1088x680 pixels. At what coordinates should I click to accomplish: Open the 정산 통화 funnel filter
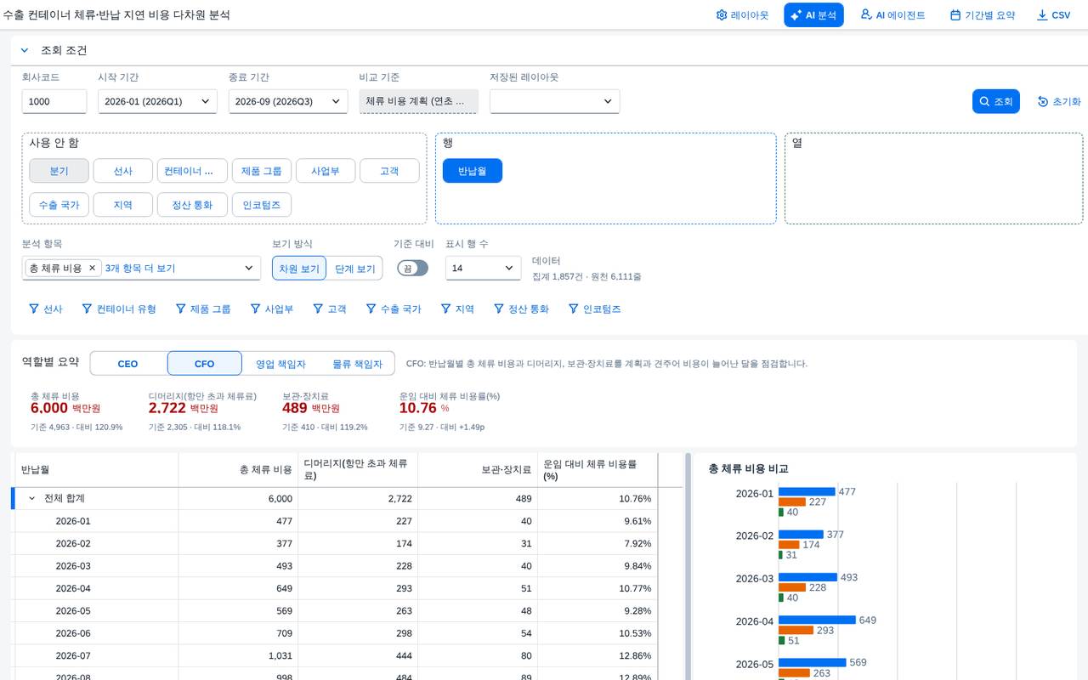pos(522,309)
